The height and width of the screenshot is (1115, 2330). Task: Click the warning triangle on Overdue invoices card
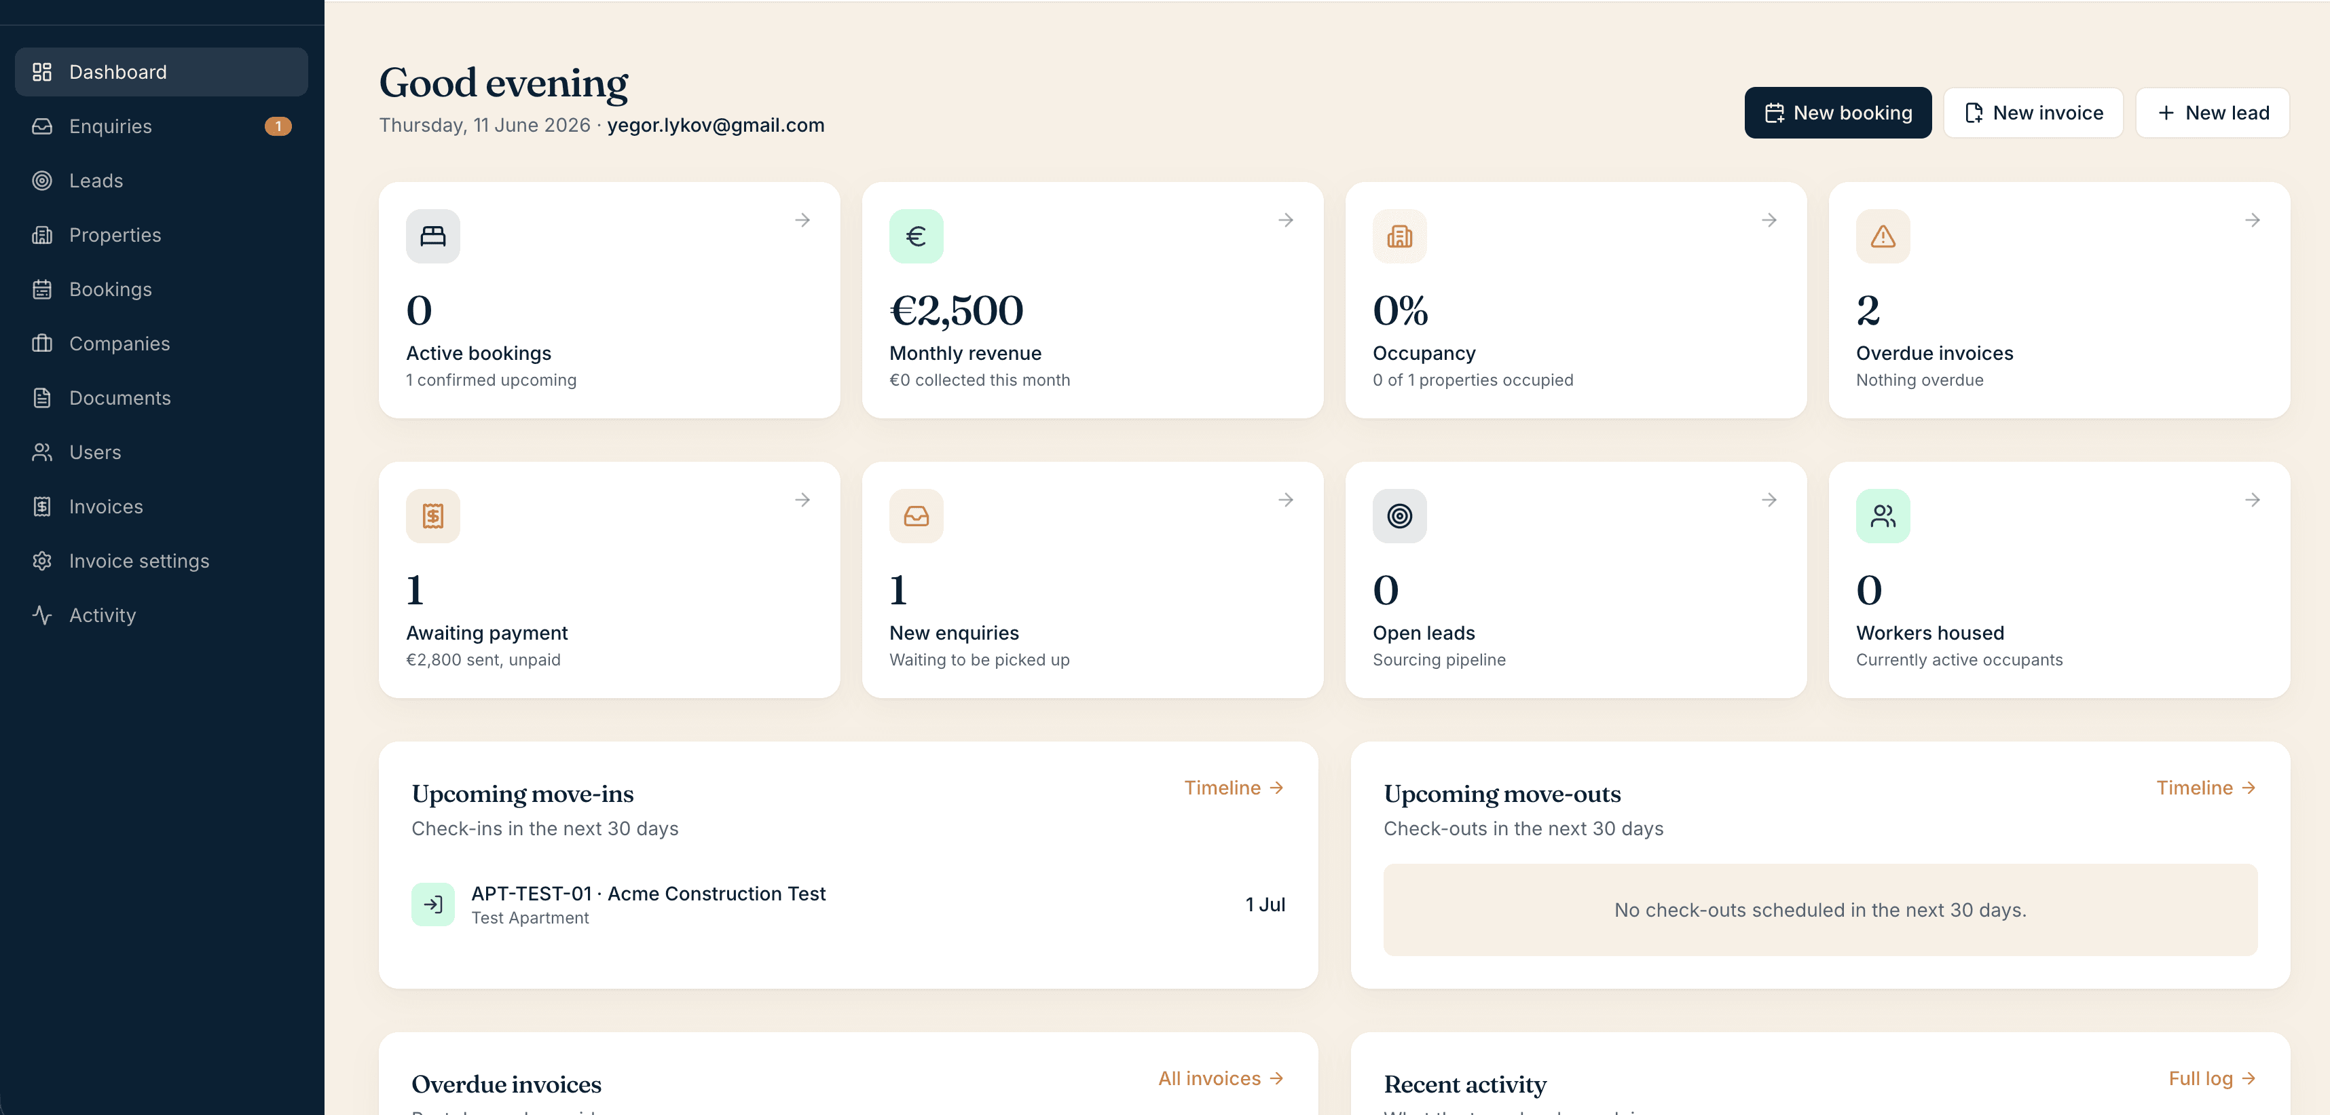[1883, 236]
